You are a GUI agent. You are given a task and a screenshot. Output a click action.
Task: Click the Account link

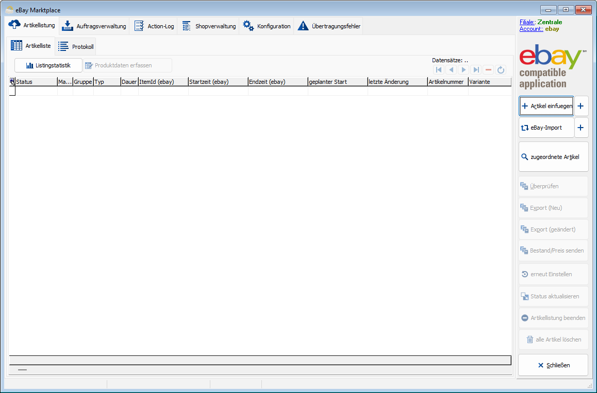[x=530, y=29]
